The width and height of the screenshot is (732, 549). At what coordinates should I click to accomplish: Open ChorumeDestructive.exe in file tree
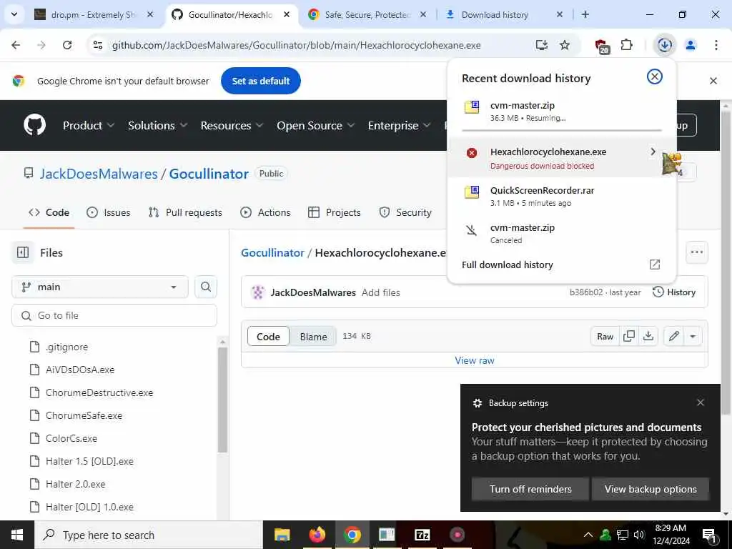(99, 392)
